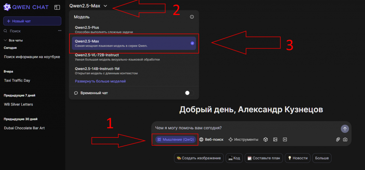Click the Больше suggestions button
365x170 pixels.
click(x=322, y=158)
